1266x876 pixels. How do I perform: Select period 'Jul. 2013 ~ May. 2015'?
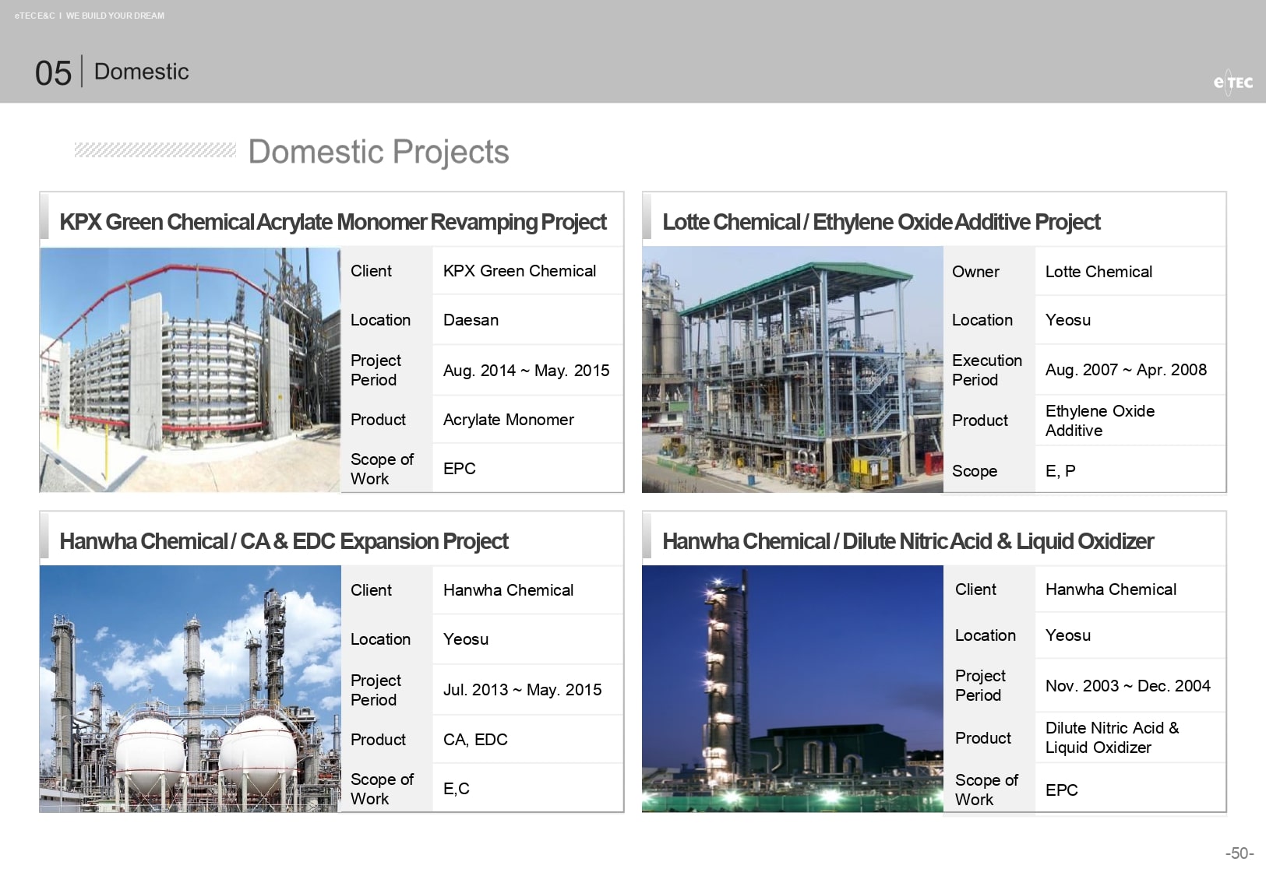coord(523,690)
